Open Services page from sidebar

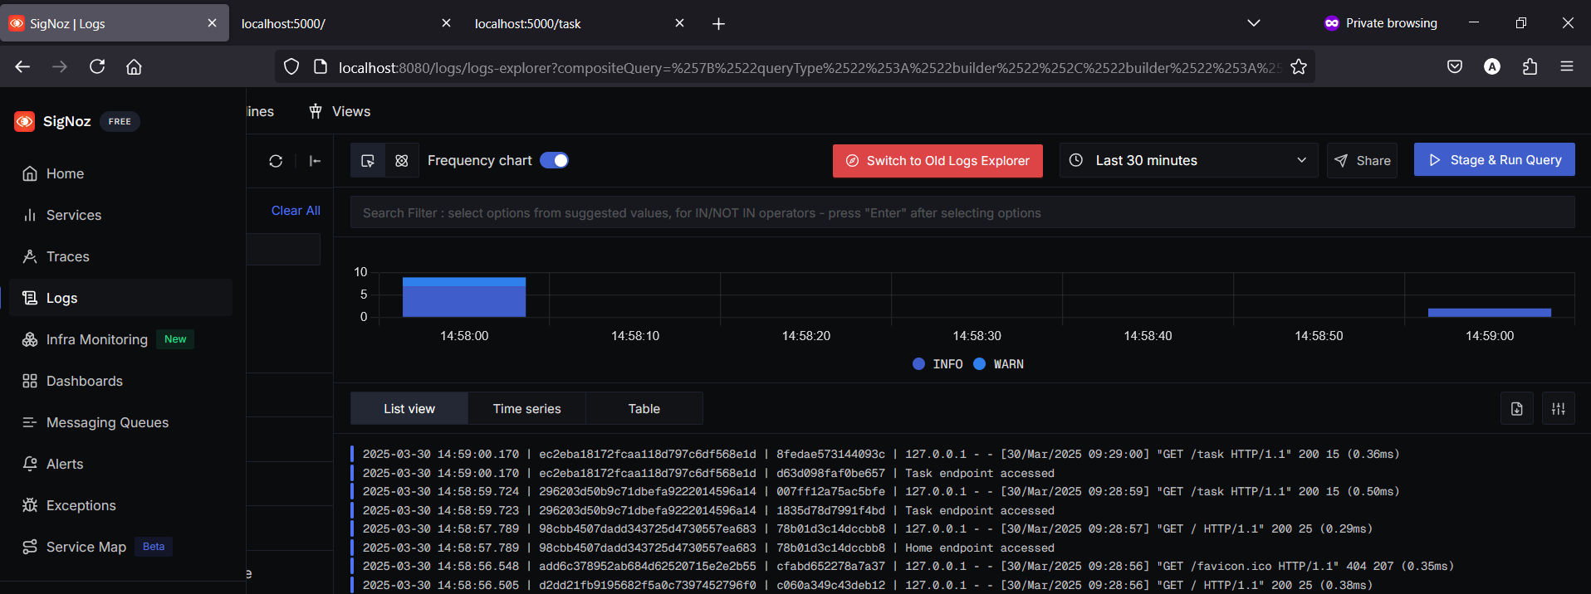click(73, 215)
